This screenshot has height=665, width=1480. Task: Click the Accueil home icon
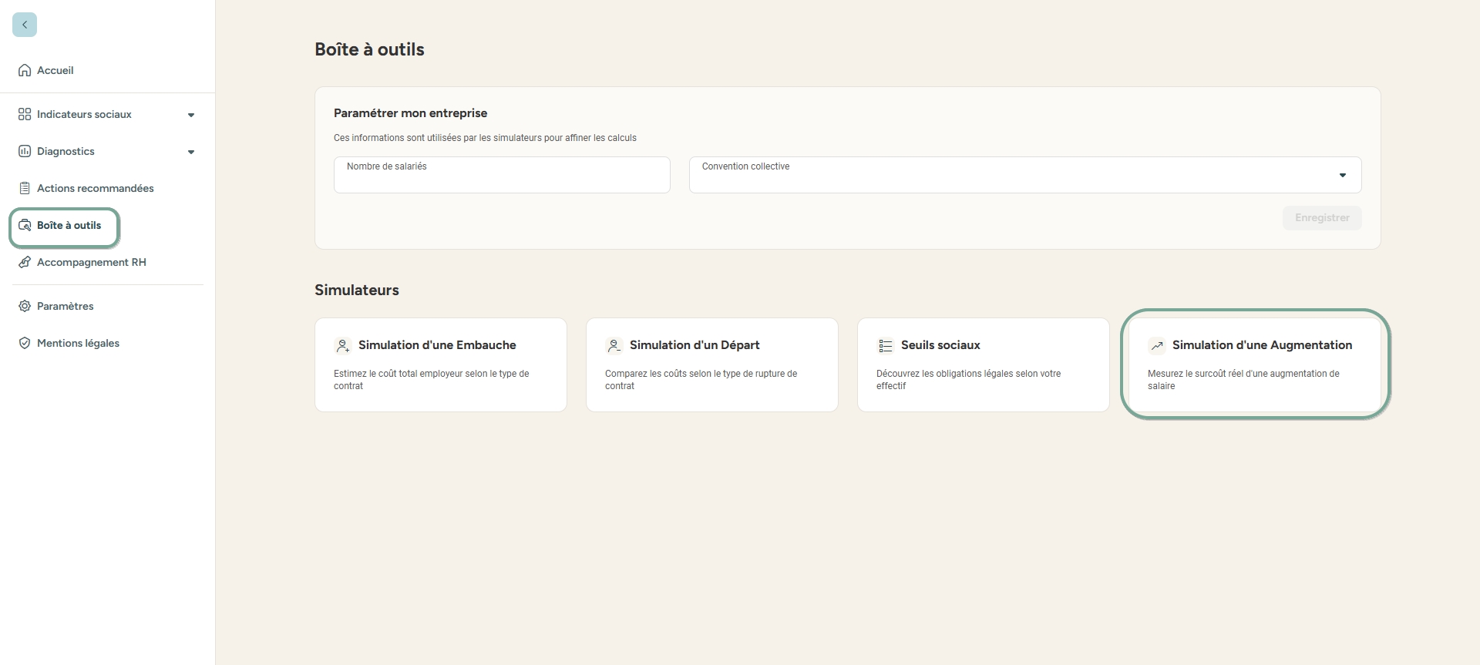click(25, 70)
